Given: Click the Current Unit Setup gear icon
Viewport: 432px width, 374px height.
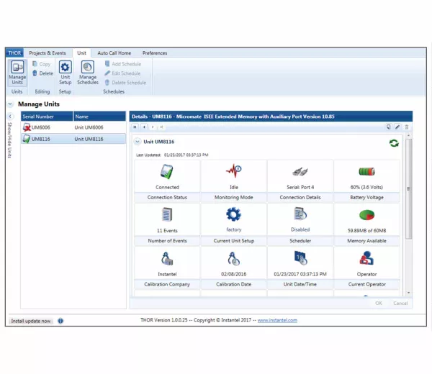Looking at the screenshot, I should click(x=233, y=214).
